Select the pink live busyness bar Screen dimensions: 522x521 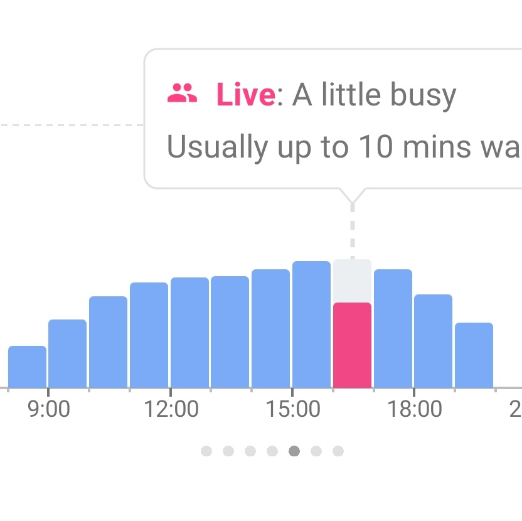tap(352, 345)
